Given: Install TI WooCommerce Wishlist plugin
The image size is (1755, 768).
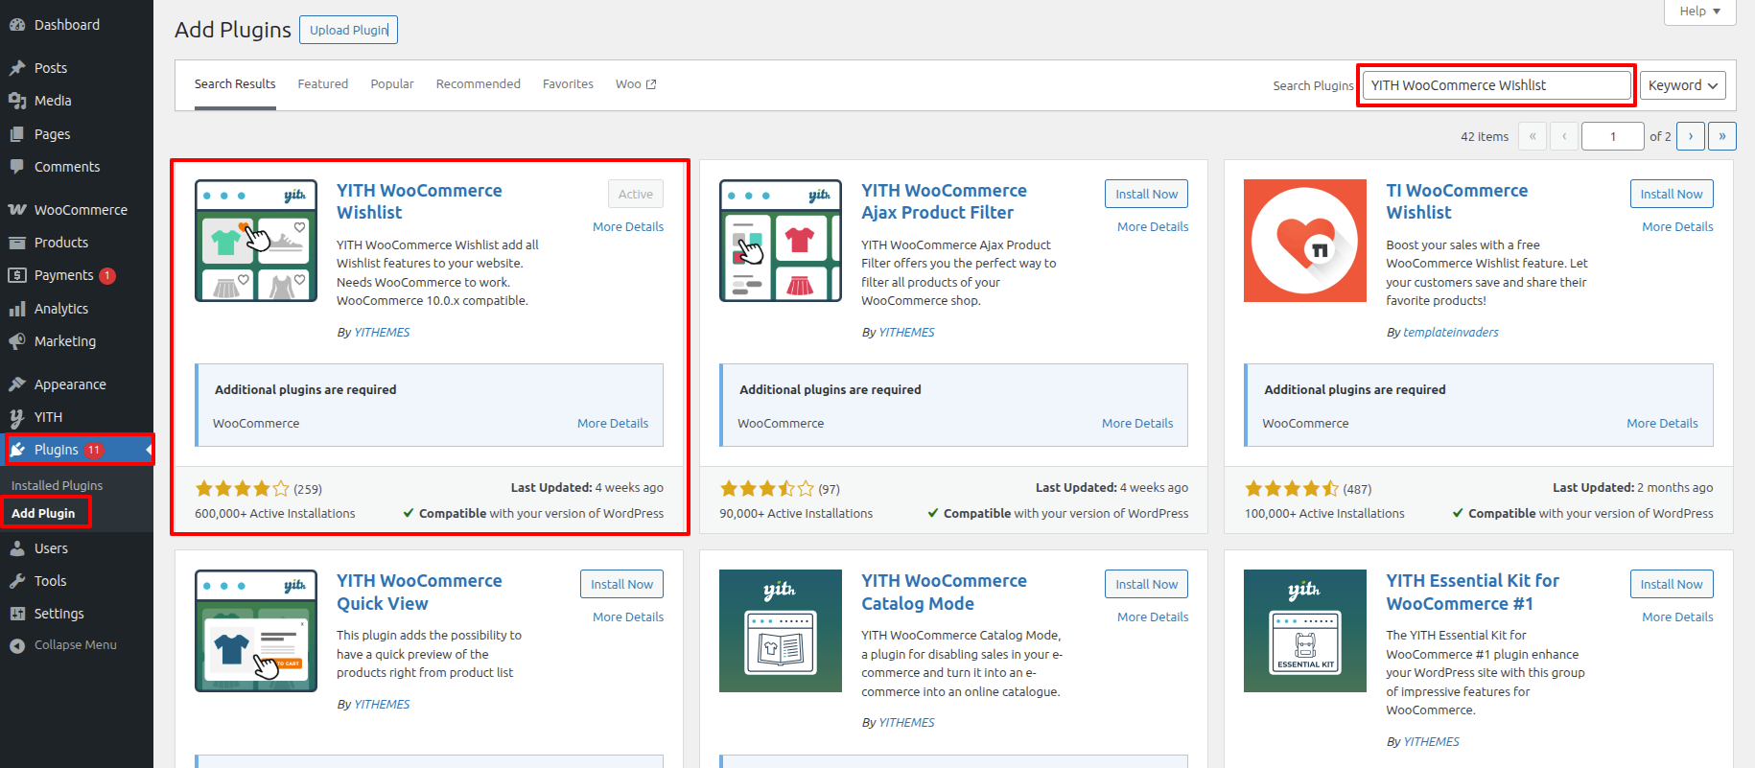Looking at the screenshot, I should [x=1672, y=194].
